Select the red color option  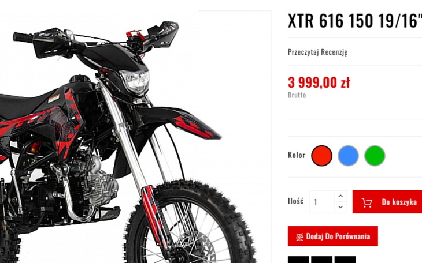tap(321, 156)
